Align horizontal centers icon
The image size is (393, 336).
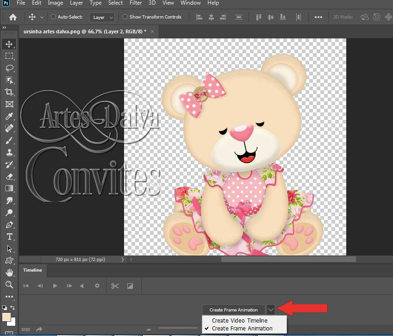[211, 17]
